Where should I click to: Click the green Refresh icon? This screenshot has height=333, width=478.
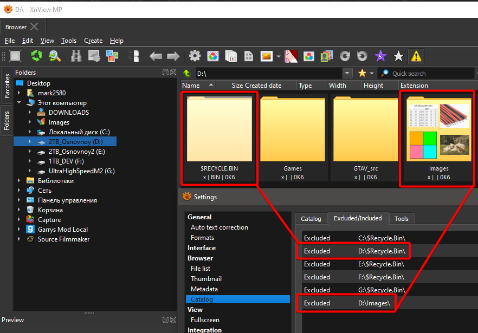[x=36, y=56]
